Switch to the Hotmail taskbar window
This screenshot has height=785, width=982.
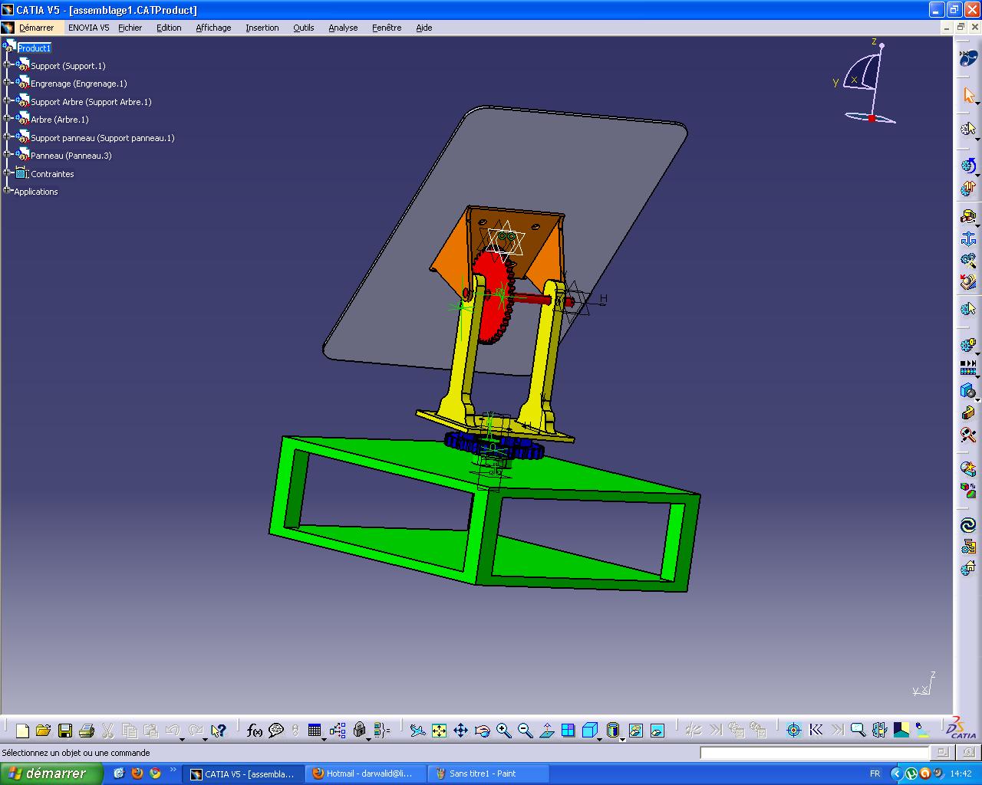[x=365, y=774]
